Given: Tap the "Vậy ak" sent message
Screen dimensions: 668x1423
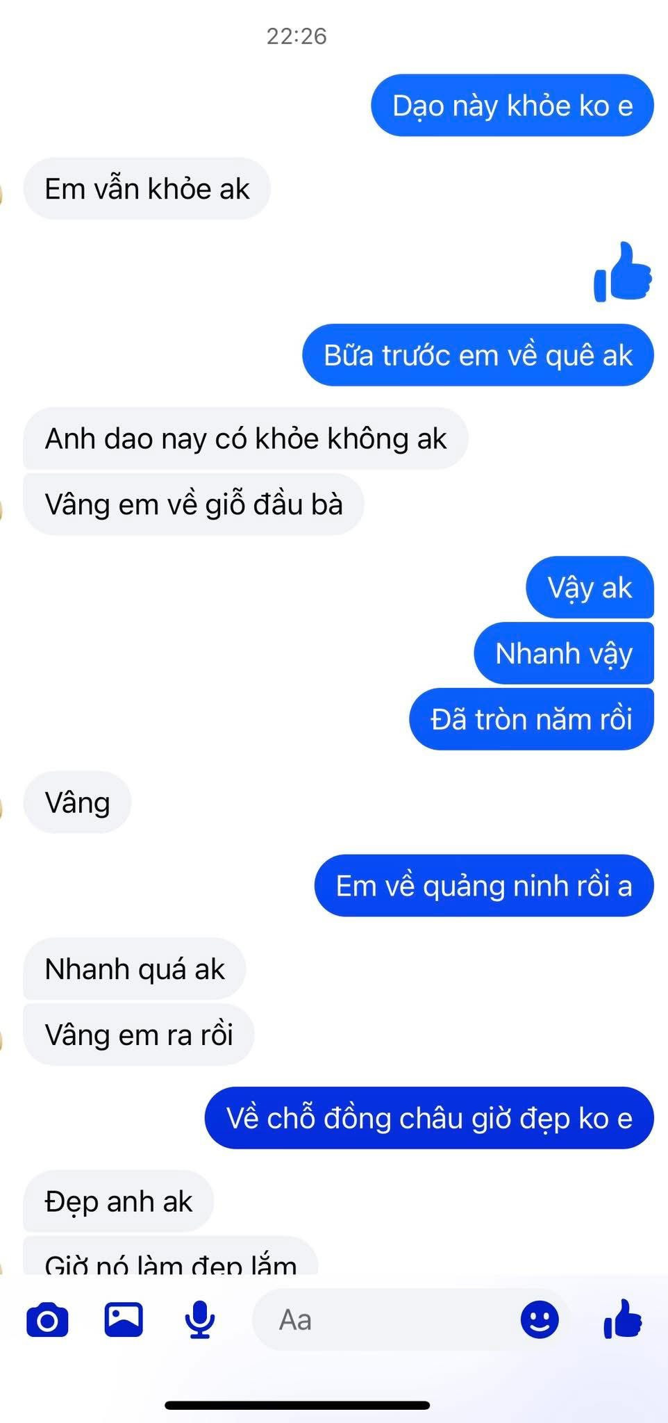Looking at the screenshot, I should tap(590, 588).
